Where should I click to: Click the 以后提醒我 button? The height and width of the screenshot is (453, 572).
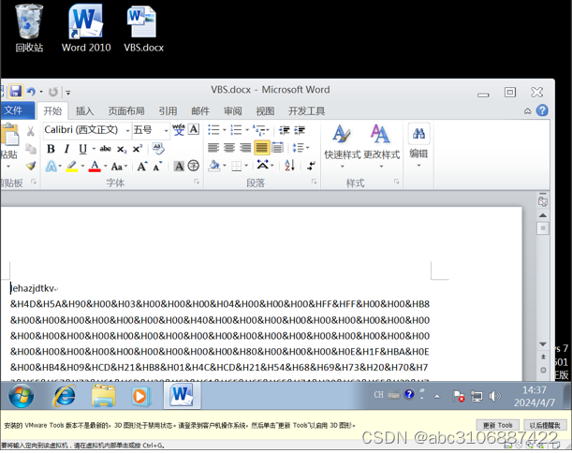pos(545,425)
